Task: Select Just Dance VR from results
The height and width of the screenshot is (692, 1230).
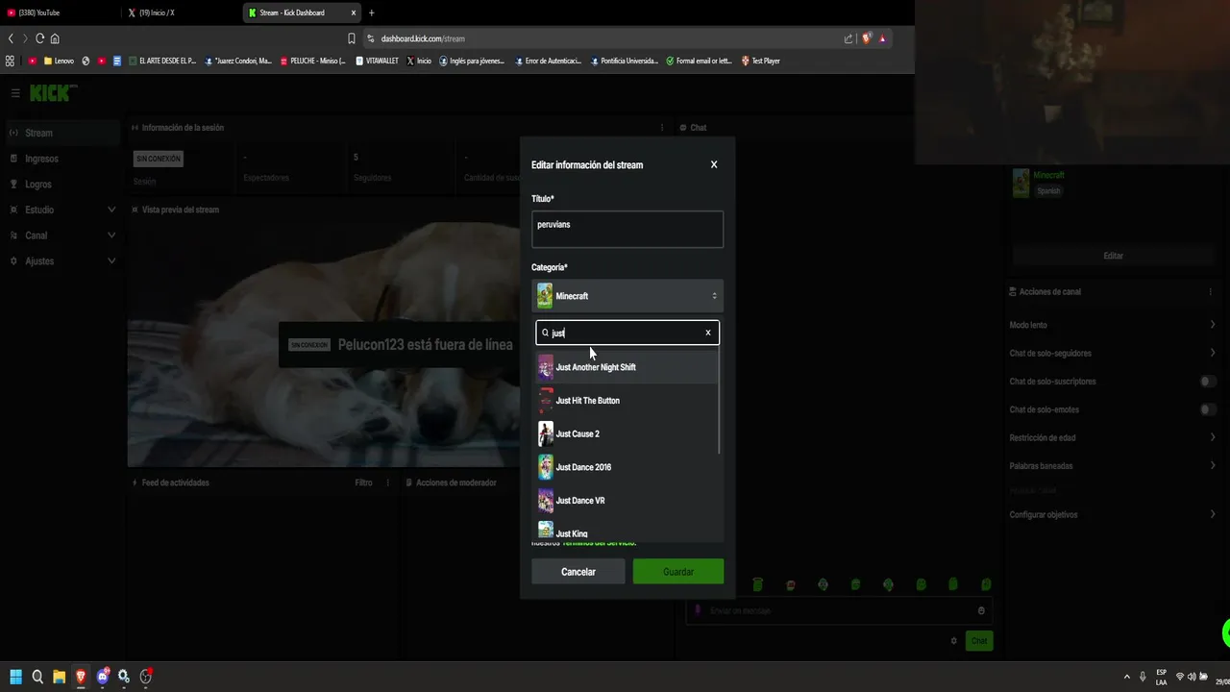Action: click(x=627, y=501)
